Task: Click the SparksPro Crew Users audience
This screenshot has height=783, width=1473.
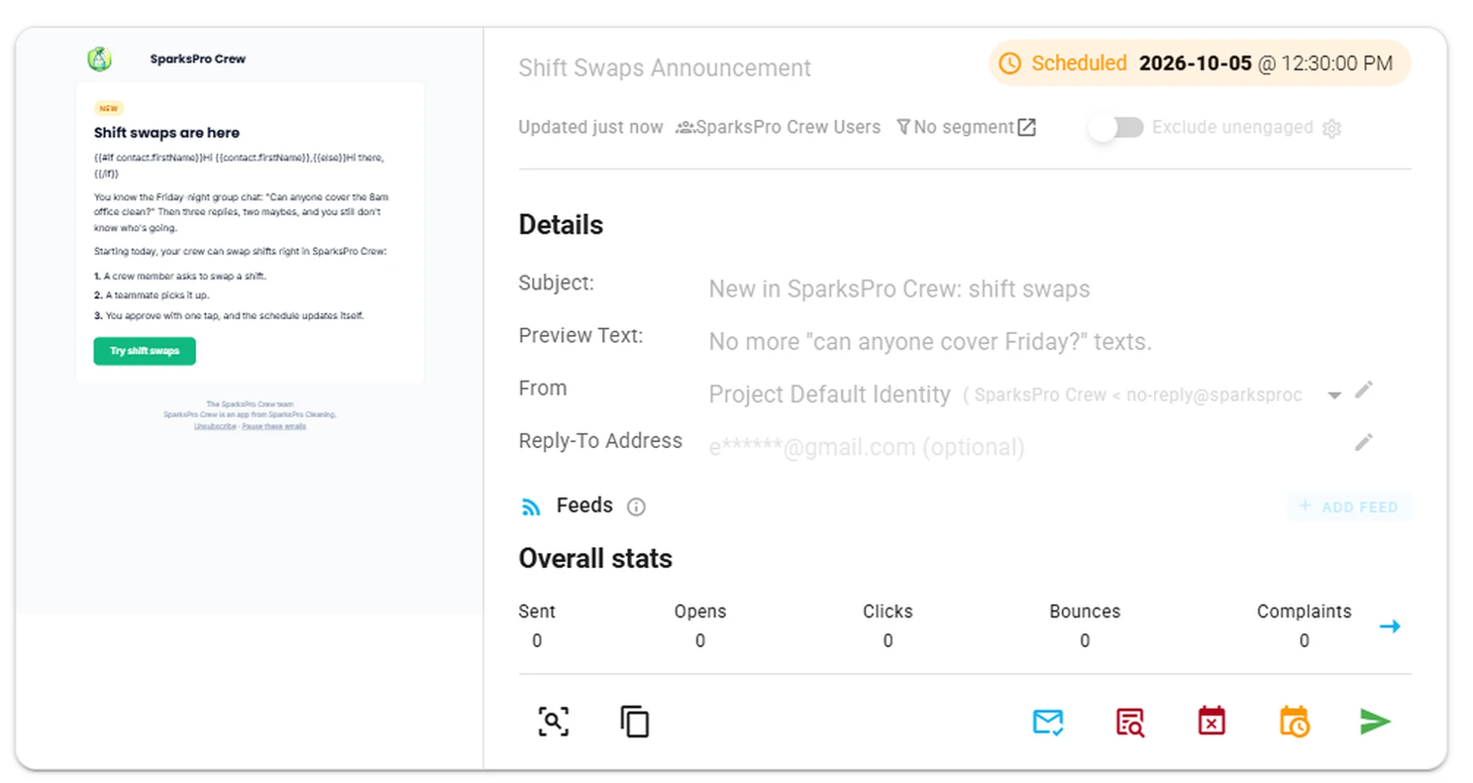Action: pos(778,127)
